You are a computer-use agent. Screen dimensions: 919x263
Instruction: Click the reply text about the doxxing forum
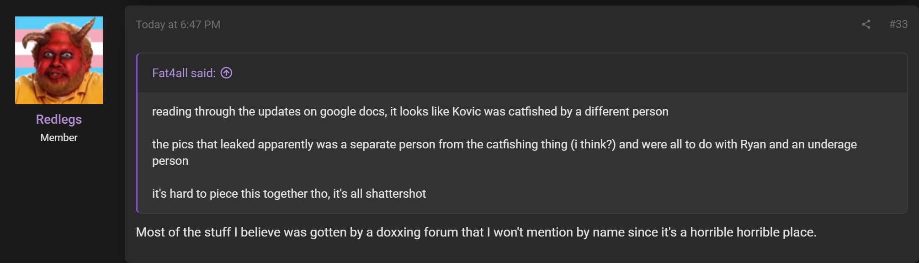(476, 232)
